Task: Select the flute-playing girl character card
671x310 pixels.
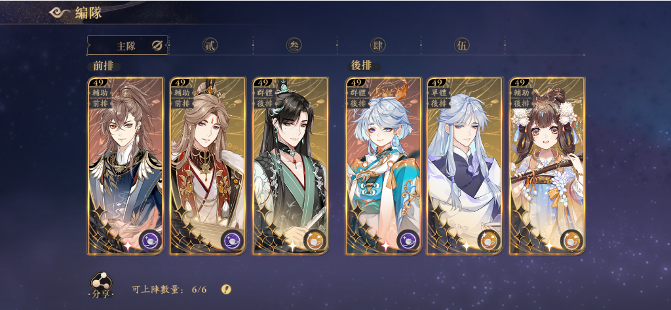Action: point(547,166)
